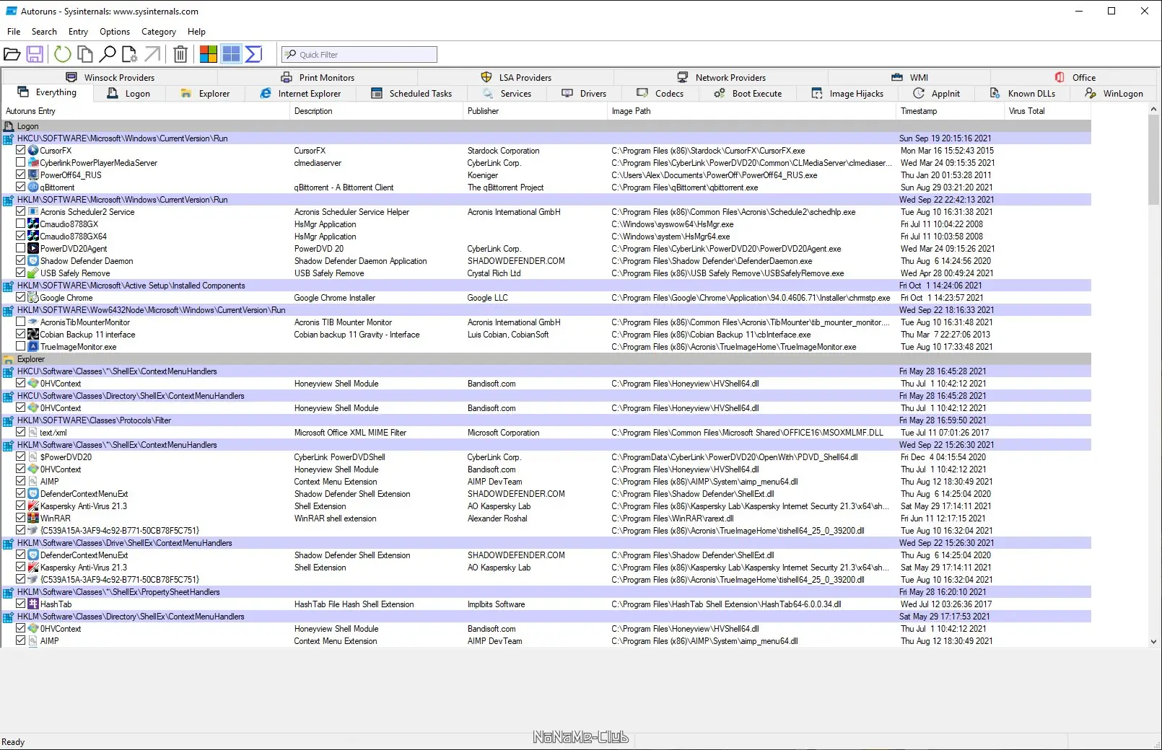Sort by the Publisher column header
The image size is (1162, 750).
535,111
